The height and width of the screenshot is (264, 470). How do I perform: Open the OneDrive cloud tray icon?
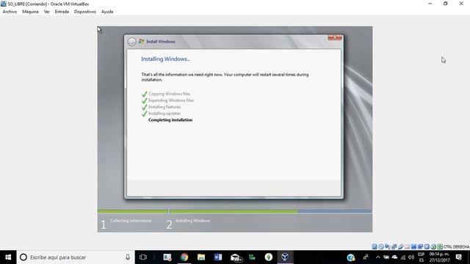[394, 257]
